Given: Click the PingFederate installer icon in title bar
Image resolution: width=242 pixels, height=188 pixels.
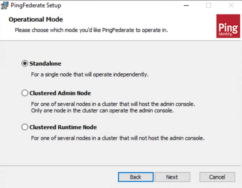Looking at the screenshot, I should (4, 5).
